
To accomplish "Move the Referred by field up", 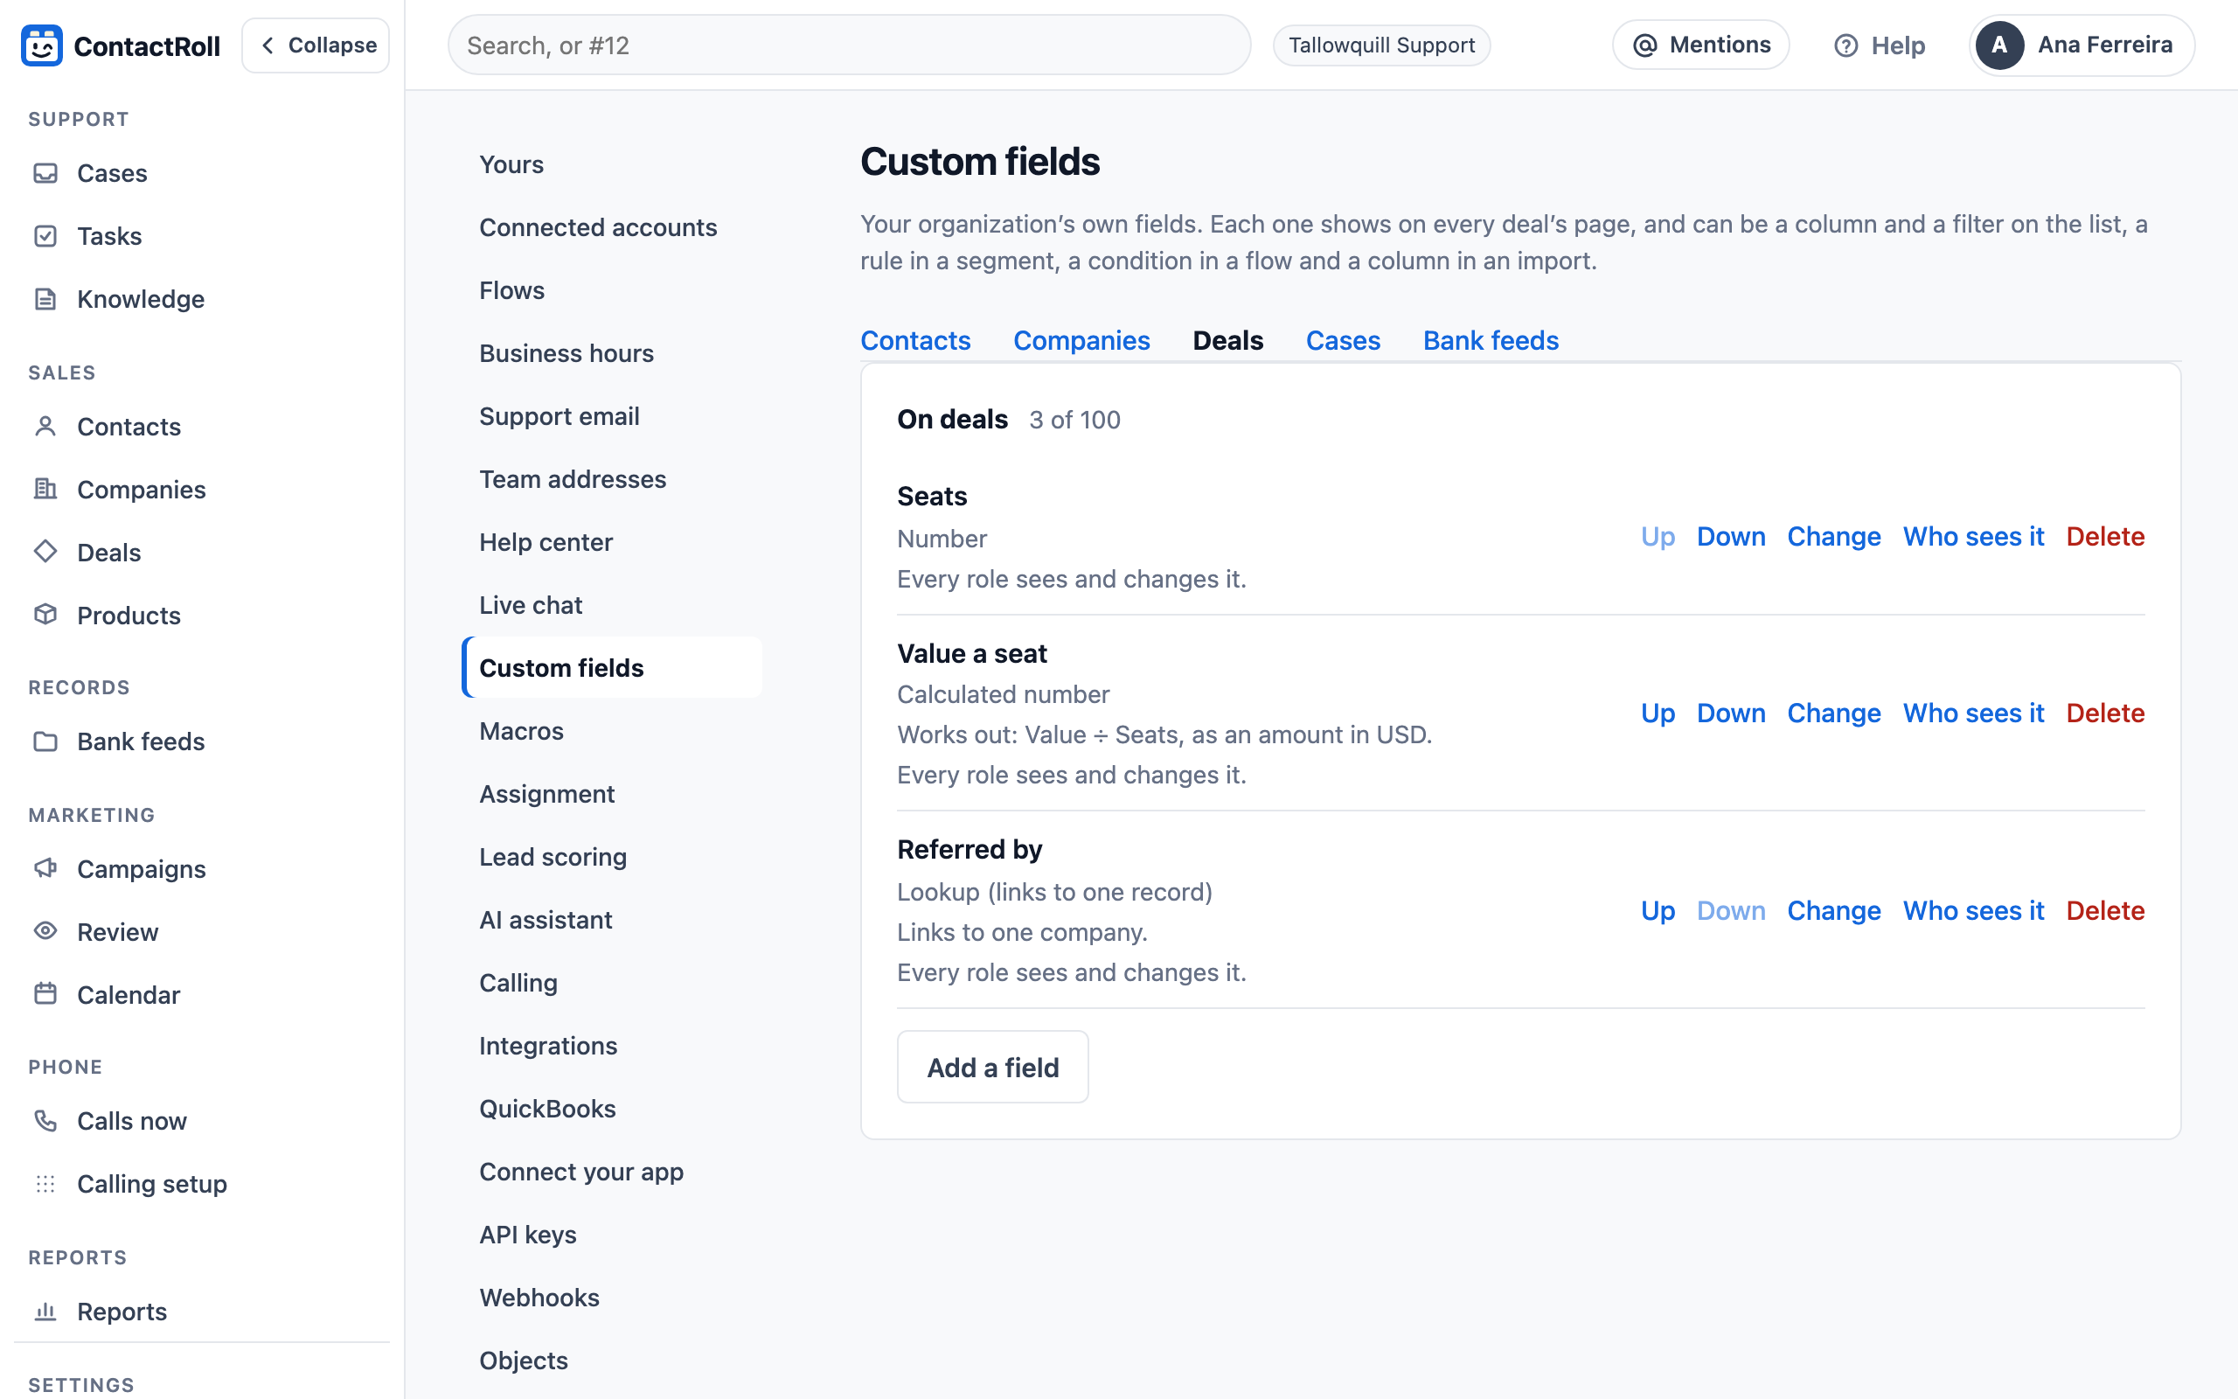I will [1658, 910].
